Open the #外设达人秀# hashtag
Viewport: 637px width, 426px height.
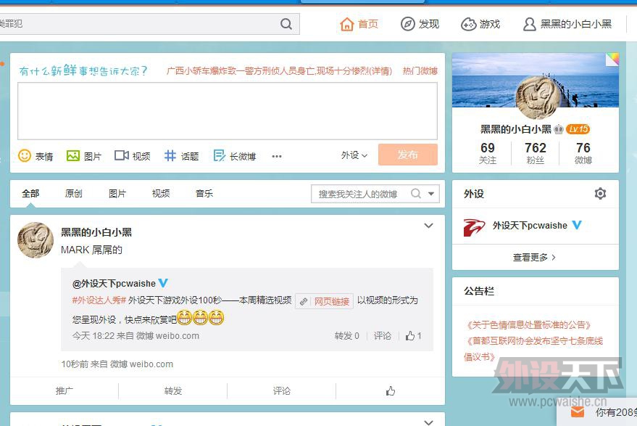(99, 300)
